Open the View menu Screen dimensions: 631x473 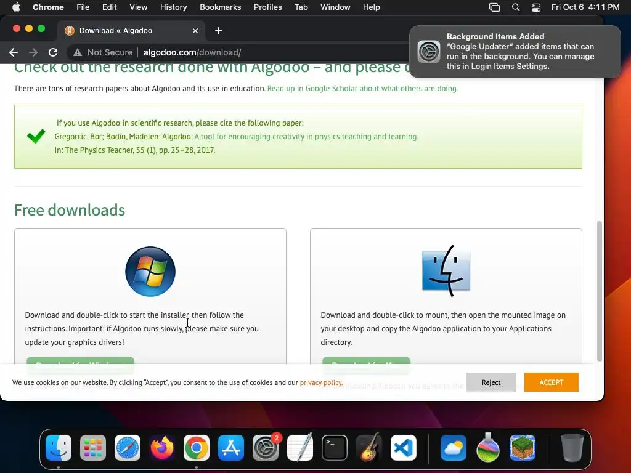pyautogui.click(x=139, y=7)
